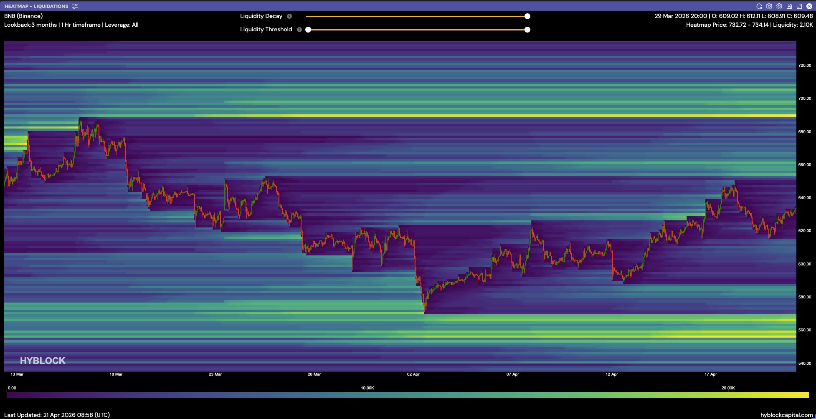This screenshot has width=816, height=419.
Task: Click the BNB (Binance) symbol label
Action: coord(23,16)
